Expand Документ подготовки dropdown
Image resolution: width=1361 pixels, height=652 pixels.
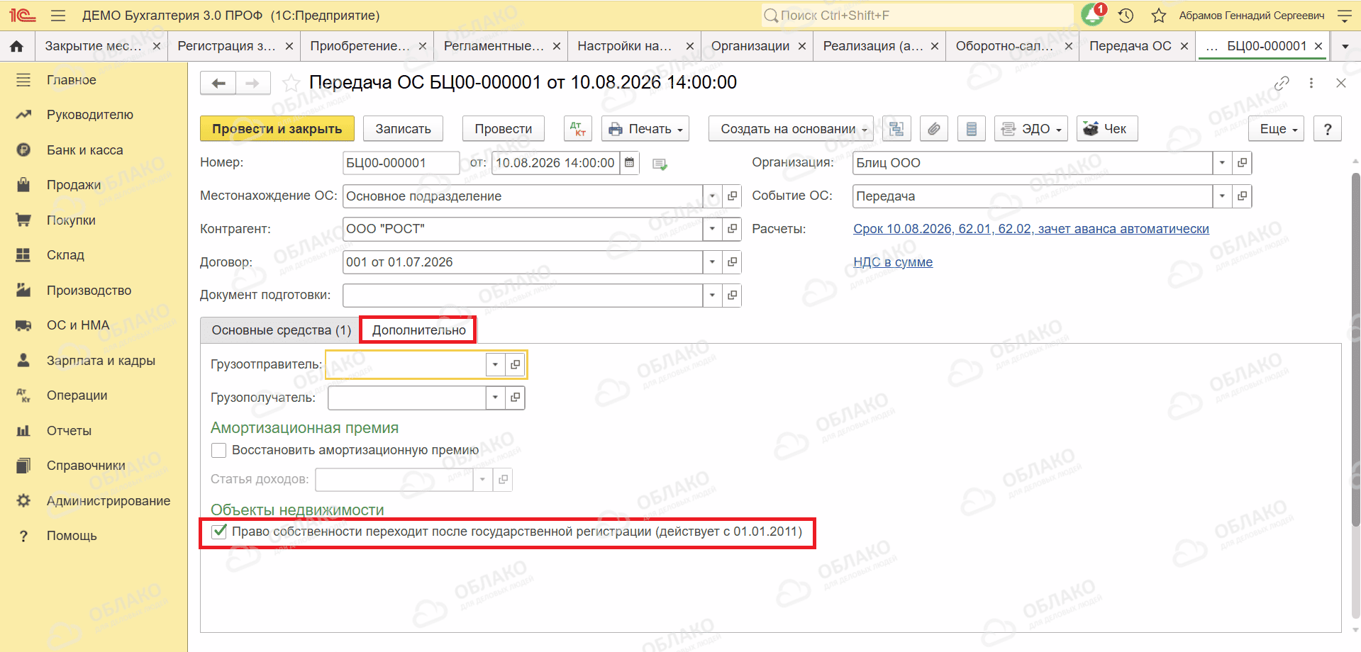712,296
